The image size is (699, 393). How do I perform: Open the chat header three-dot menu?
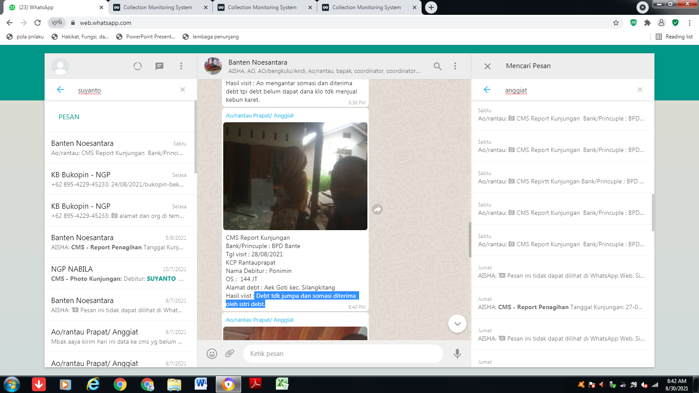click(x=455, y=66)
